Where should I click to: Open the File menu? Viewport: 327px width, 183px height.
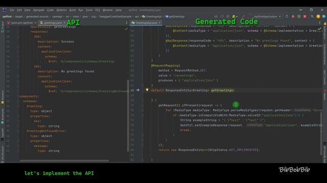(12, 10)
